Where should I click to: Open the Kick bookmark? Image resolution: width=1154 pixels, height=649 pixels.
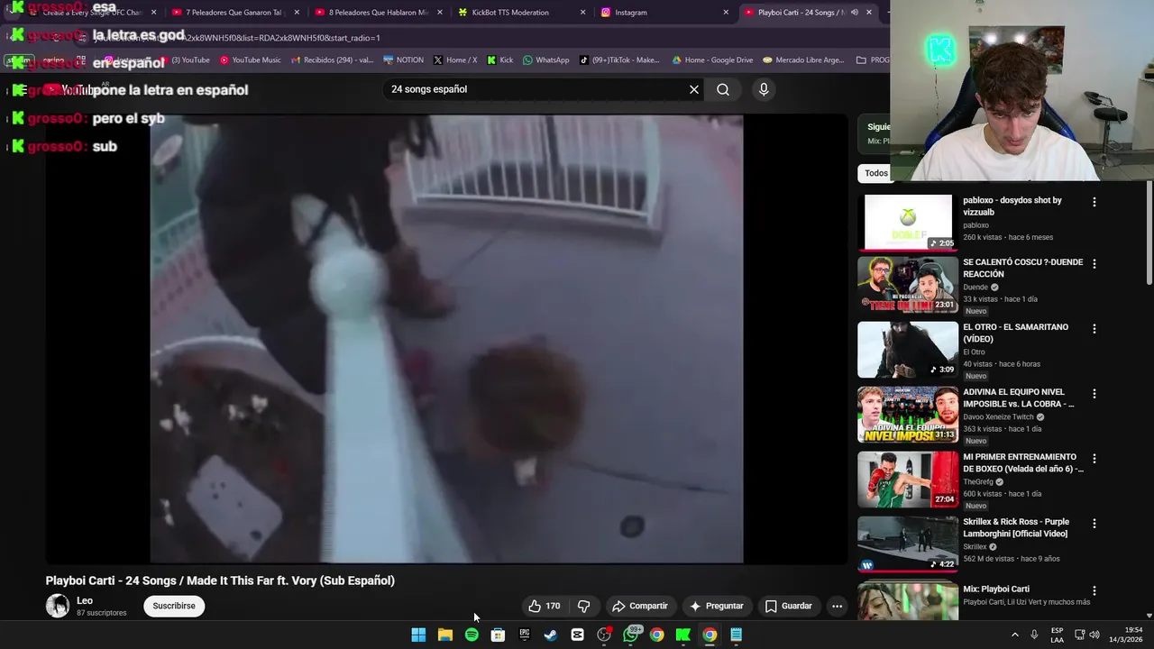click(499, 60)
